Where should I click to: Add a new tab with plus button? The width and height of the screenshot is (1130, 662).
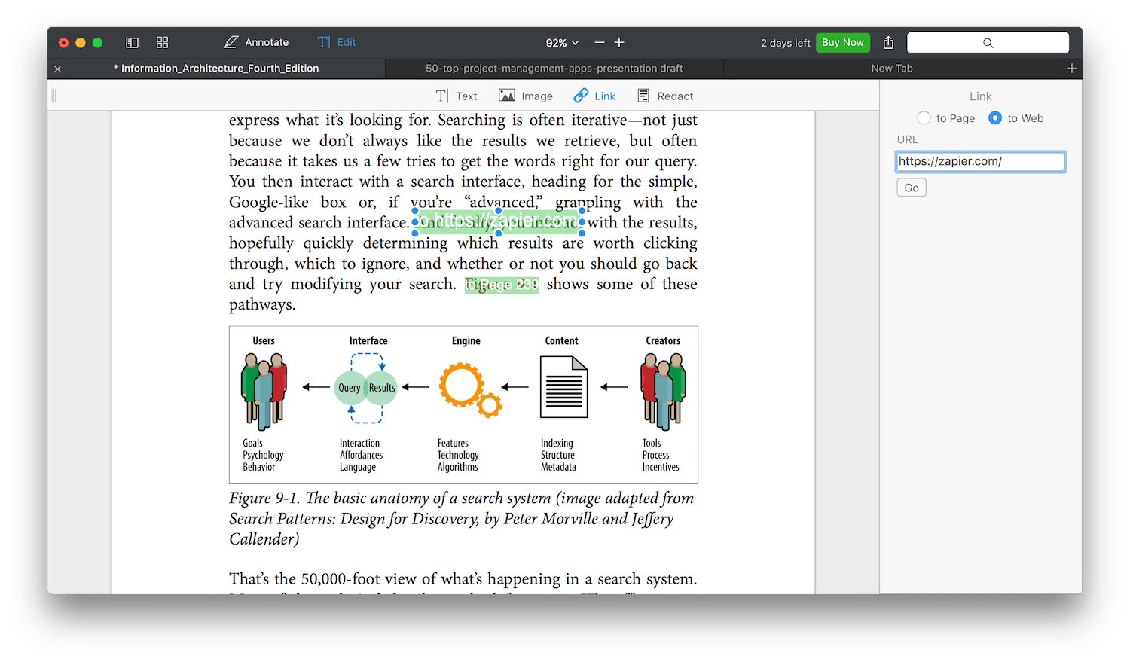[1072, 69]
